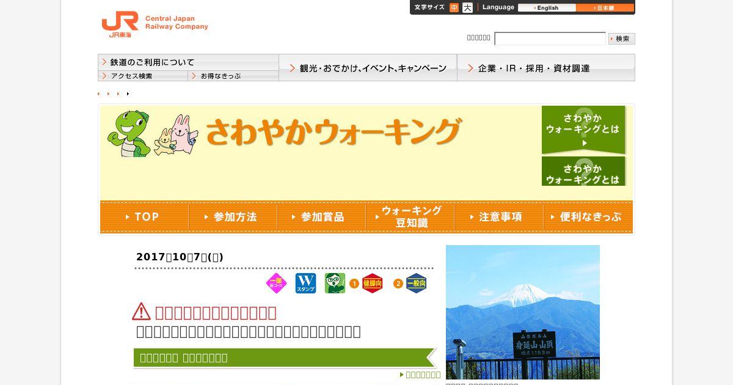733x385 pixels.
Task: Click the orange number 1 circle
Action: [354, 284]
